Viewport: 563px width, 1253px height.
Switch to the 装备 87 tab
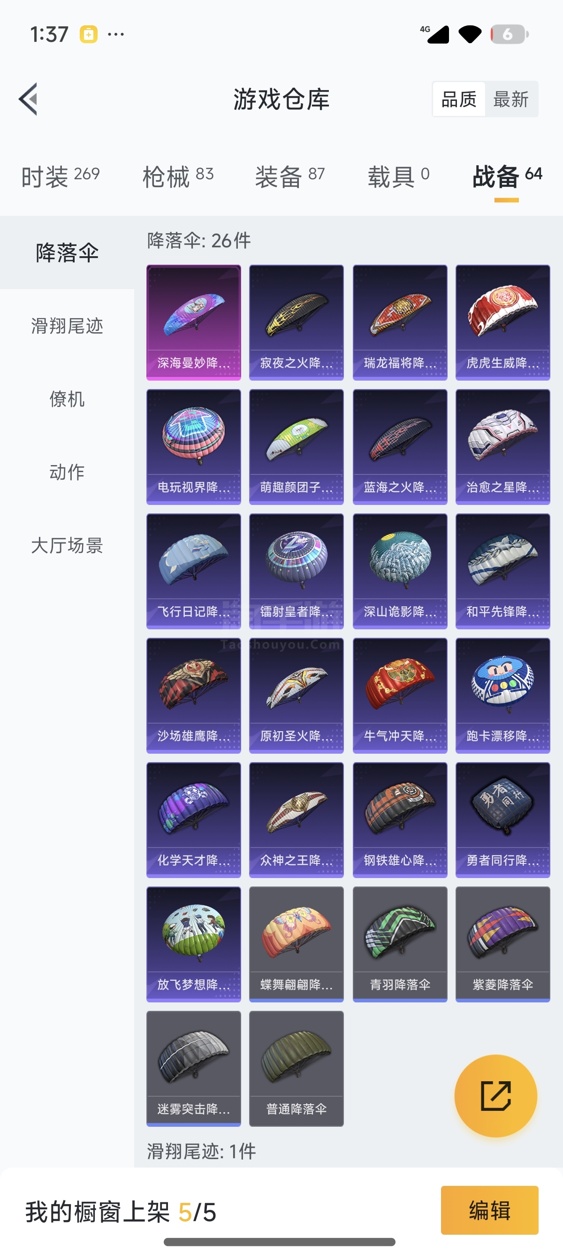[x=290, y=176]
